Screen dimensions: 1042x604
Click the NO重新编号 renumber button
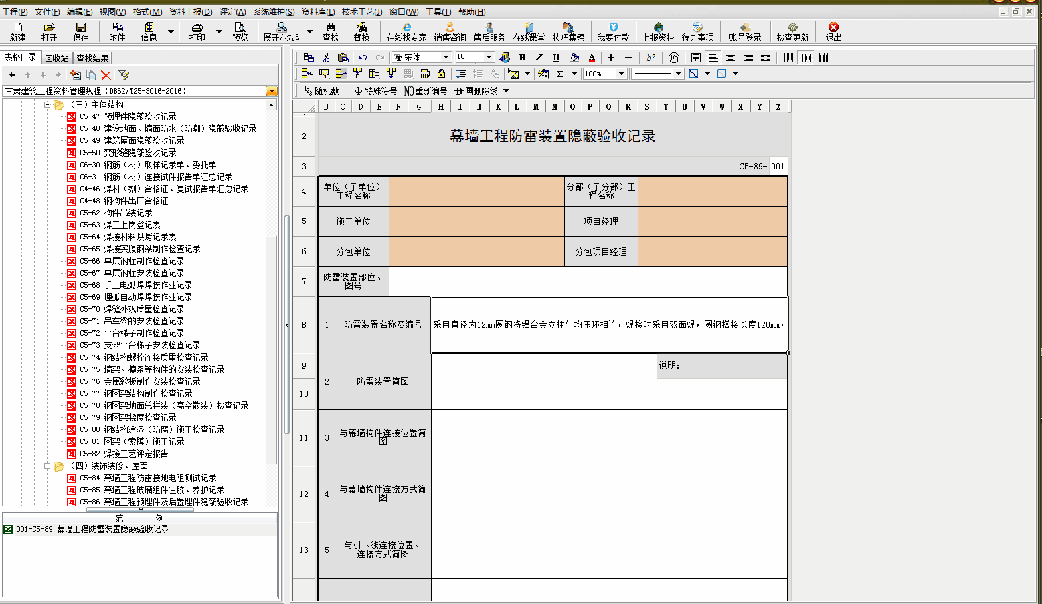[426, 91]
